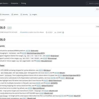Open pull request #3190
Image resolution: width=99 pixels, height=99 pixels.
pos(28,50)
